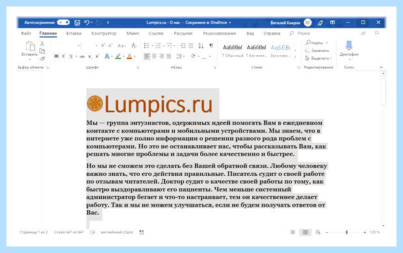This screenshot has width=403, height=253.
Task: Apply green text highlight color
Action: [118, 56]
